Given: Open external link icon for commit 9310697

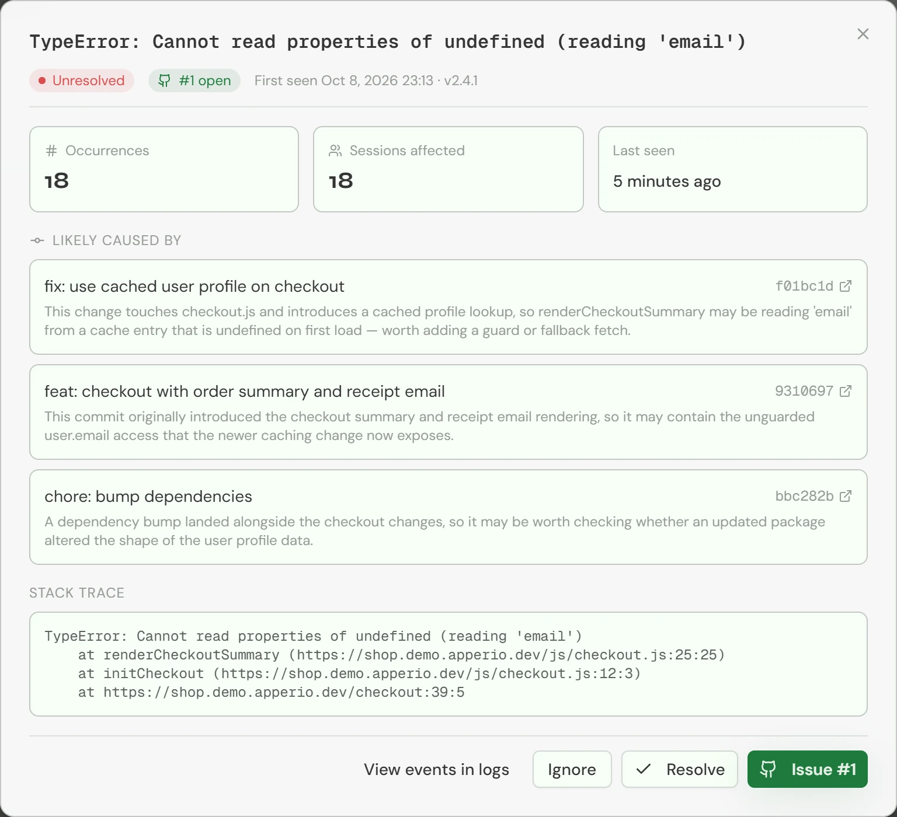Looking at the screenshot, I should coord(845,391).
